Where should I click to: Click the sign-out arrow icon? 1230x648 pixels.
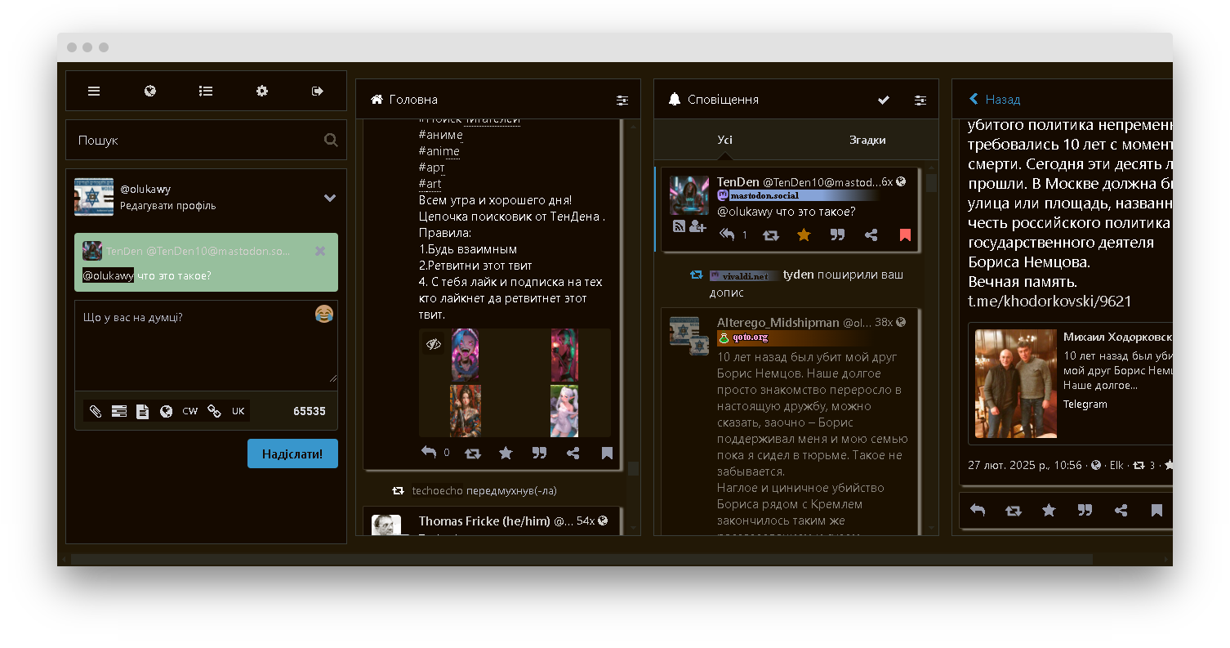[318, 91]
